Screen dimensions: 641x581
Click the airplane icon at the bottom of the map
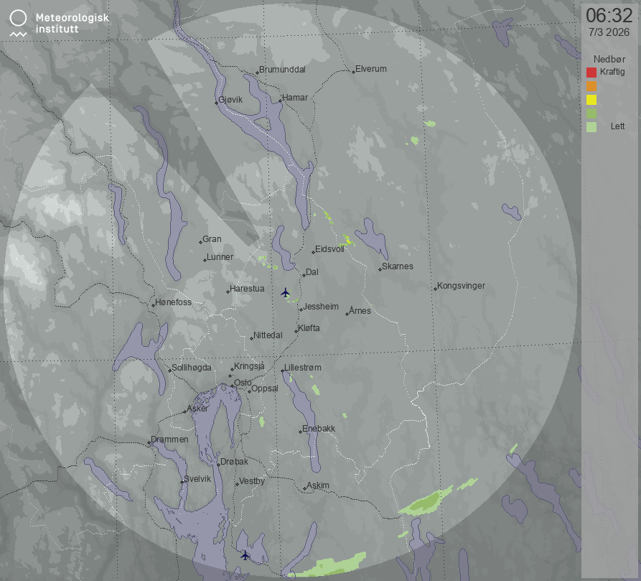coord(245,554)
